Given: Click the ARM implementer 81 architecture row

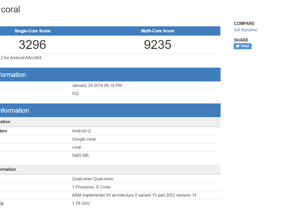Looking at the screenshot, I should click(134, 195).
